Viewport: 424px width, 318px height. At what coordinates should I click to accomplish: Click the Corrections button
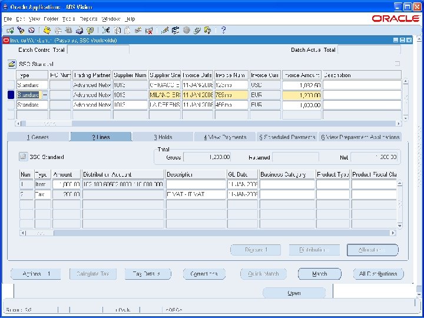204,274
